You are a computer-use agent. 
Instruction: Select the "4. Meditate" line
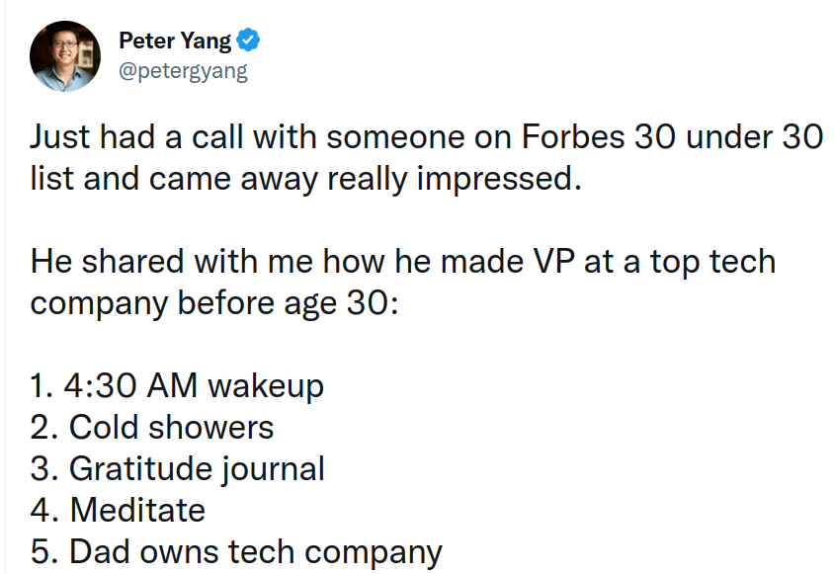click(118, 510)
